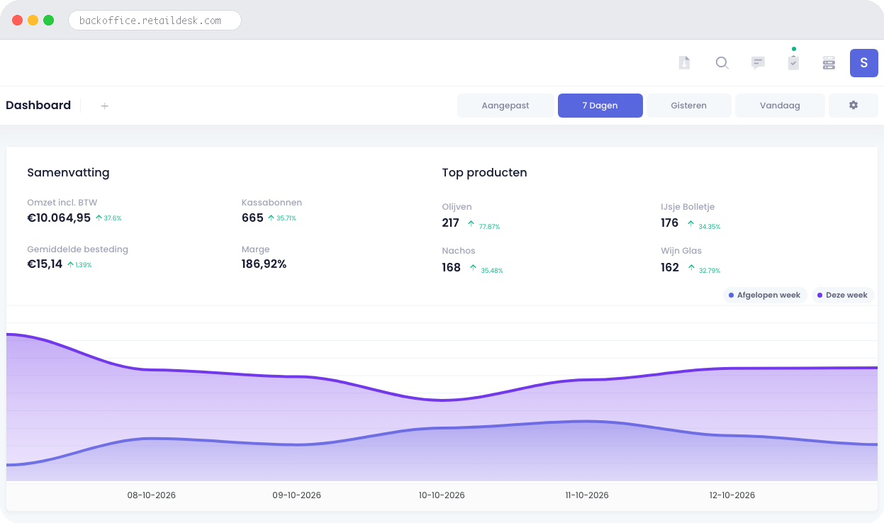884x523 pixels.
Task: Click the IJsje Bolletje product label
Action: (x=688, y=207)
